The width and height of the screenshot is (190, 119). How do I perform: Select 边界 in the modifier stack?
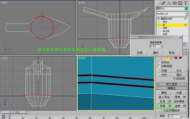tap(165, 28)
